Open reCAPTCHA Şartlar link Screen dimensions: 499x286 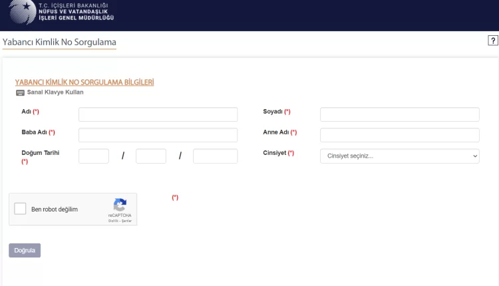[126, 221]
